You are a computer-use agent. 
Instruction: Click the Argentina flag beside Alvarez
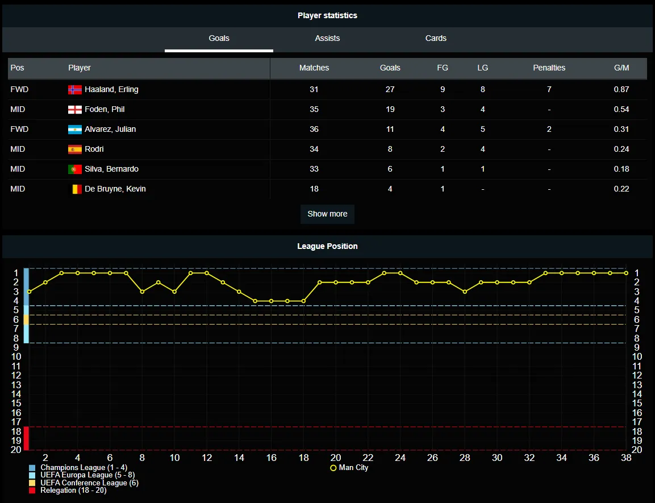point(75,129)
